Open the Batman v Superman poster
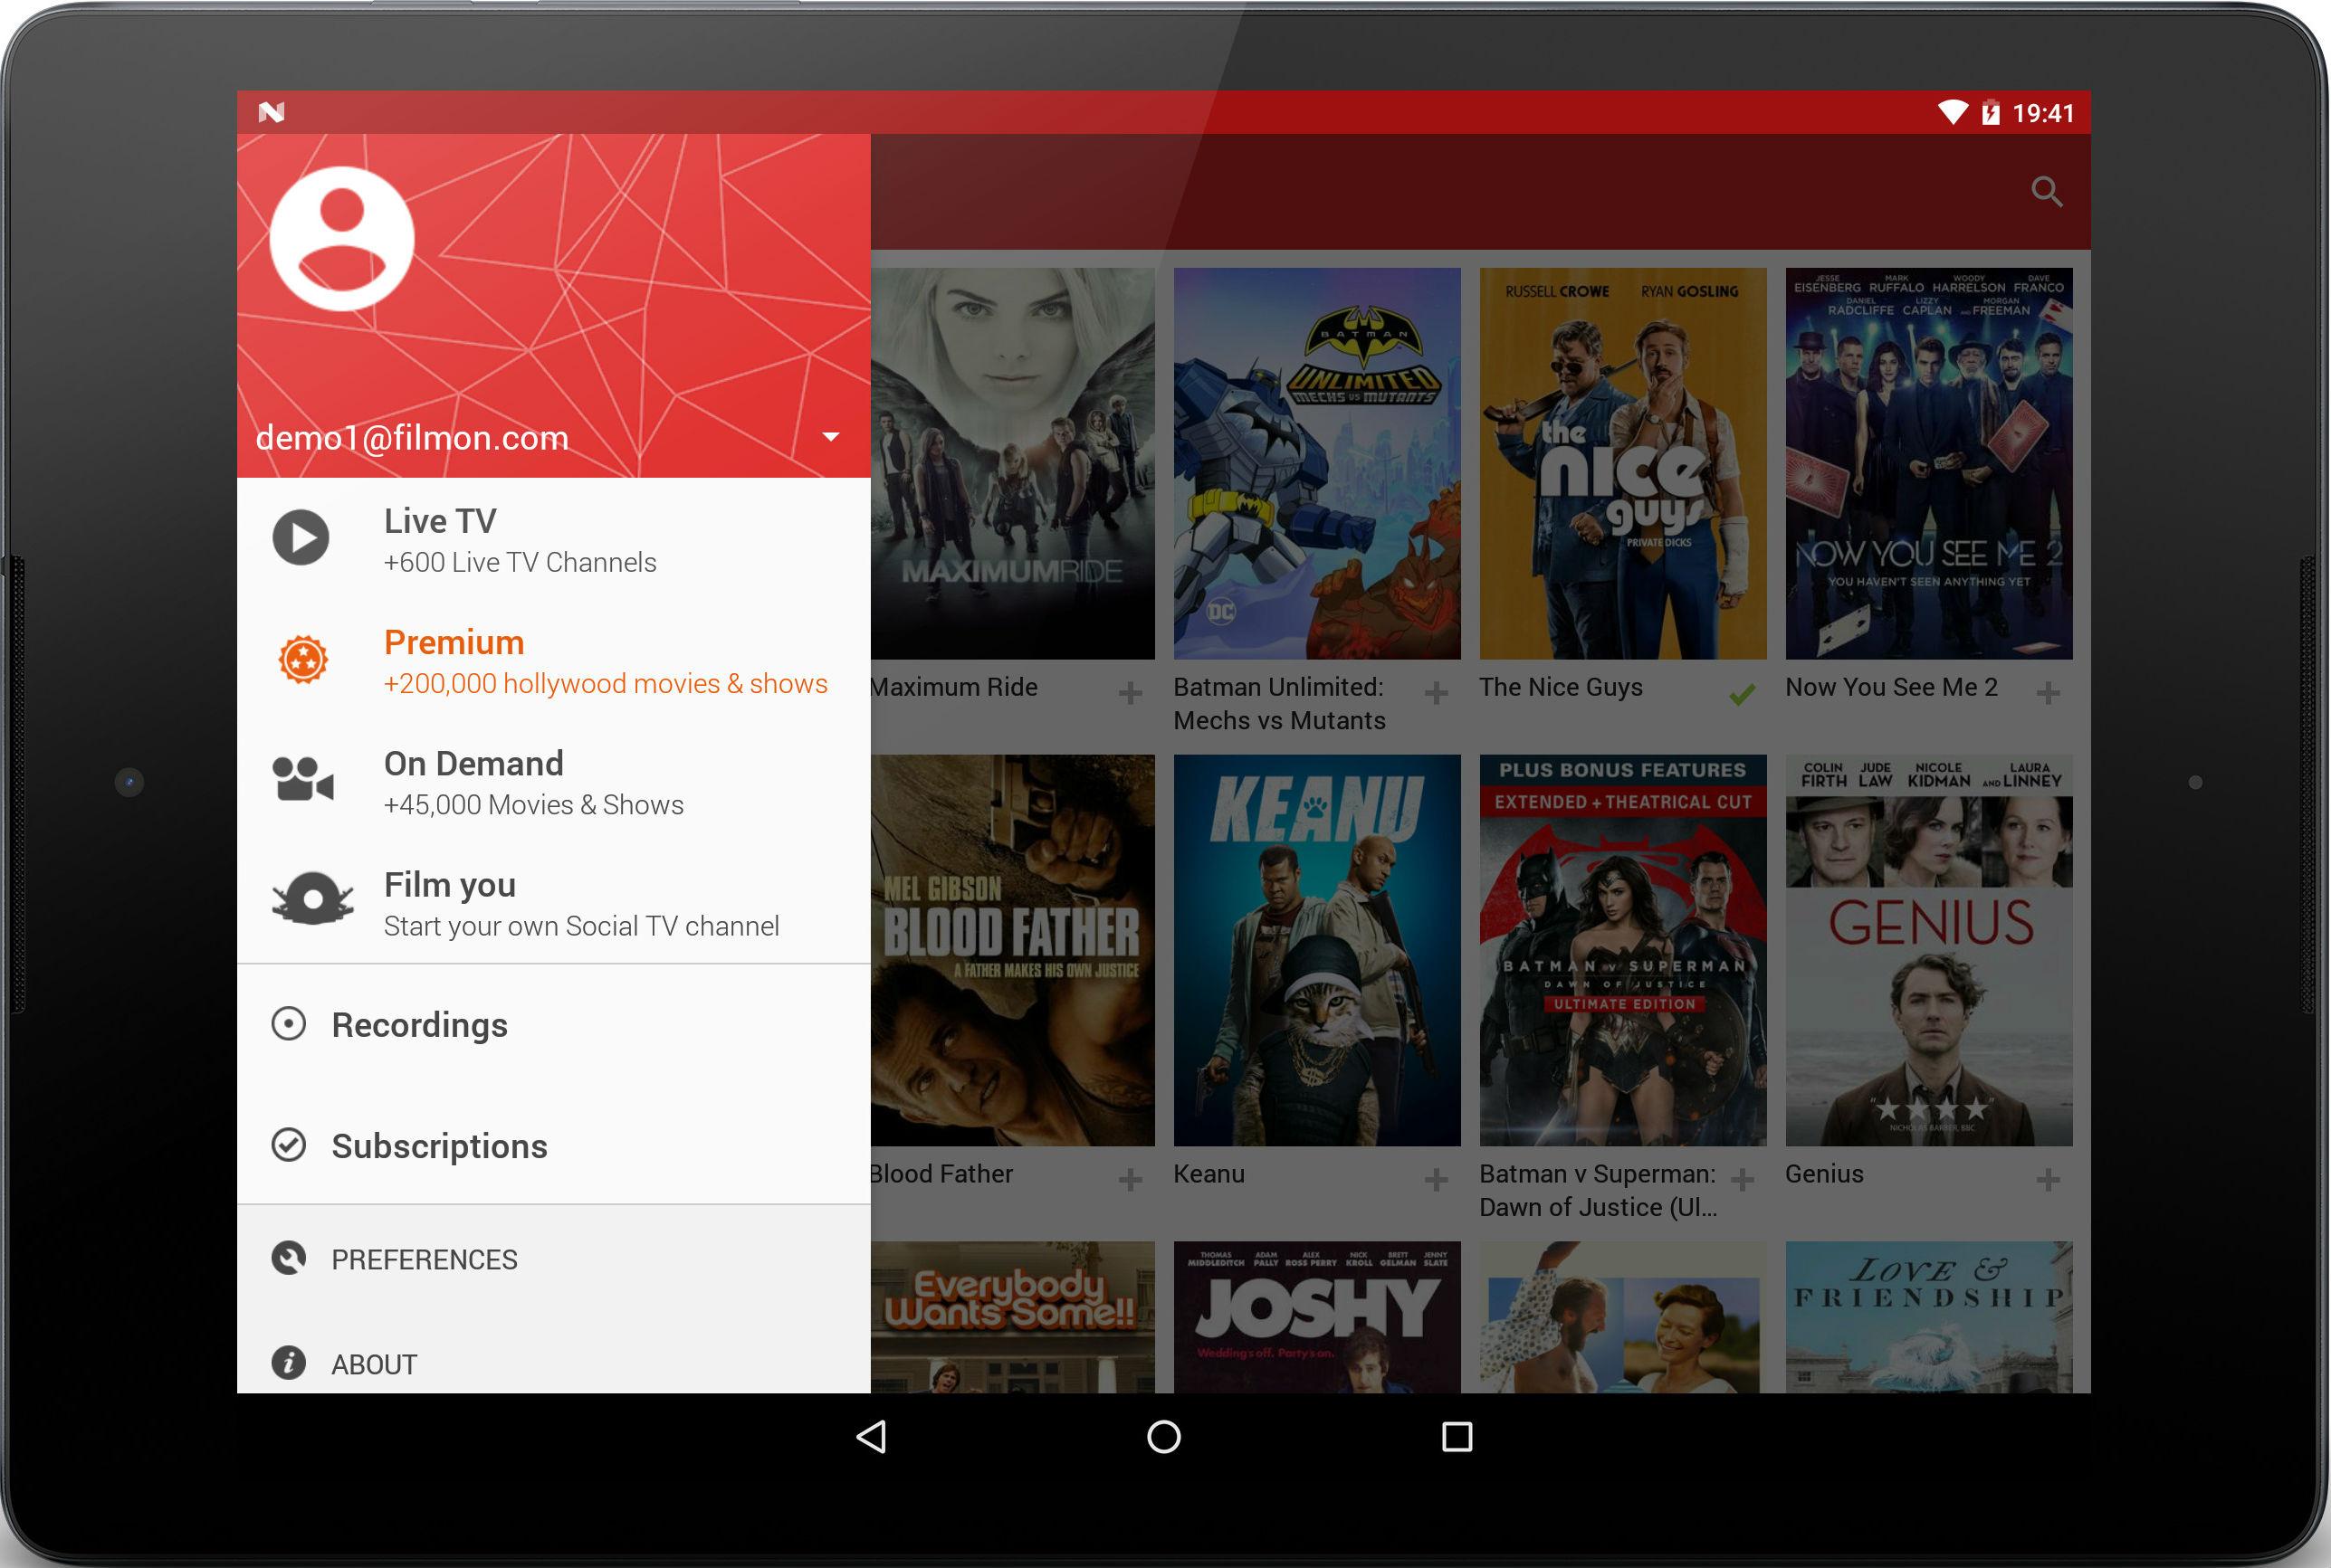The height and width of the screenshot is (1568, 2331). tap(1621, 950)
